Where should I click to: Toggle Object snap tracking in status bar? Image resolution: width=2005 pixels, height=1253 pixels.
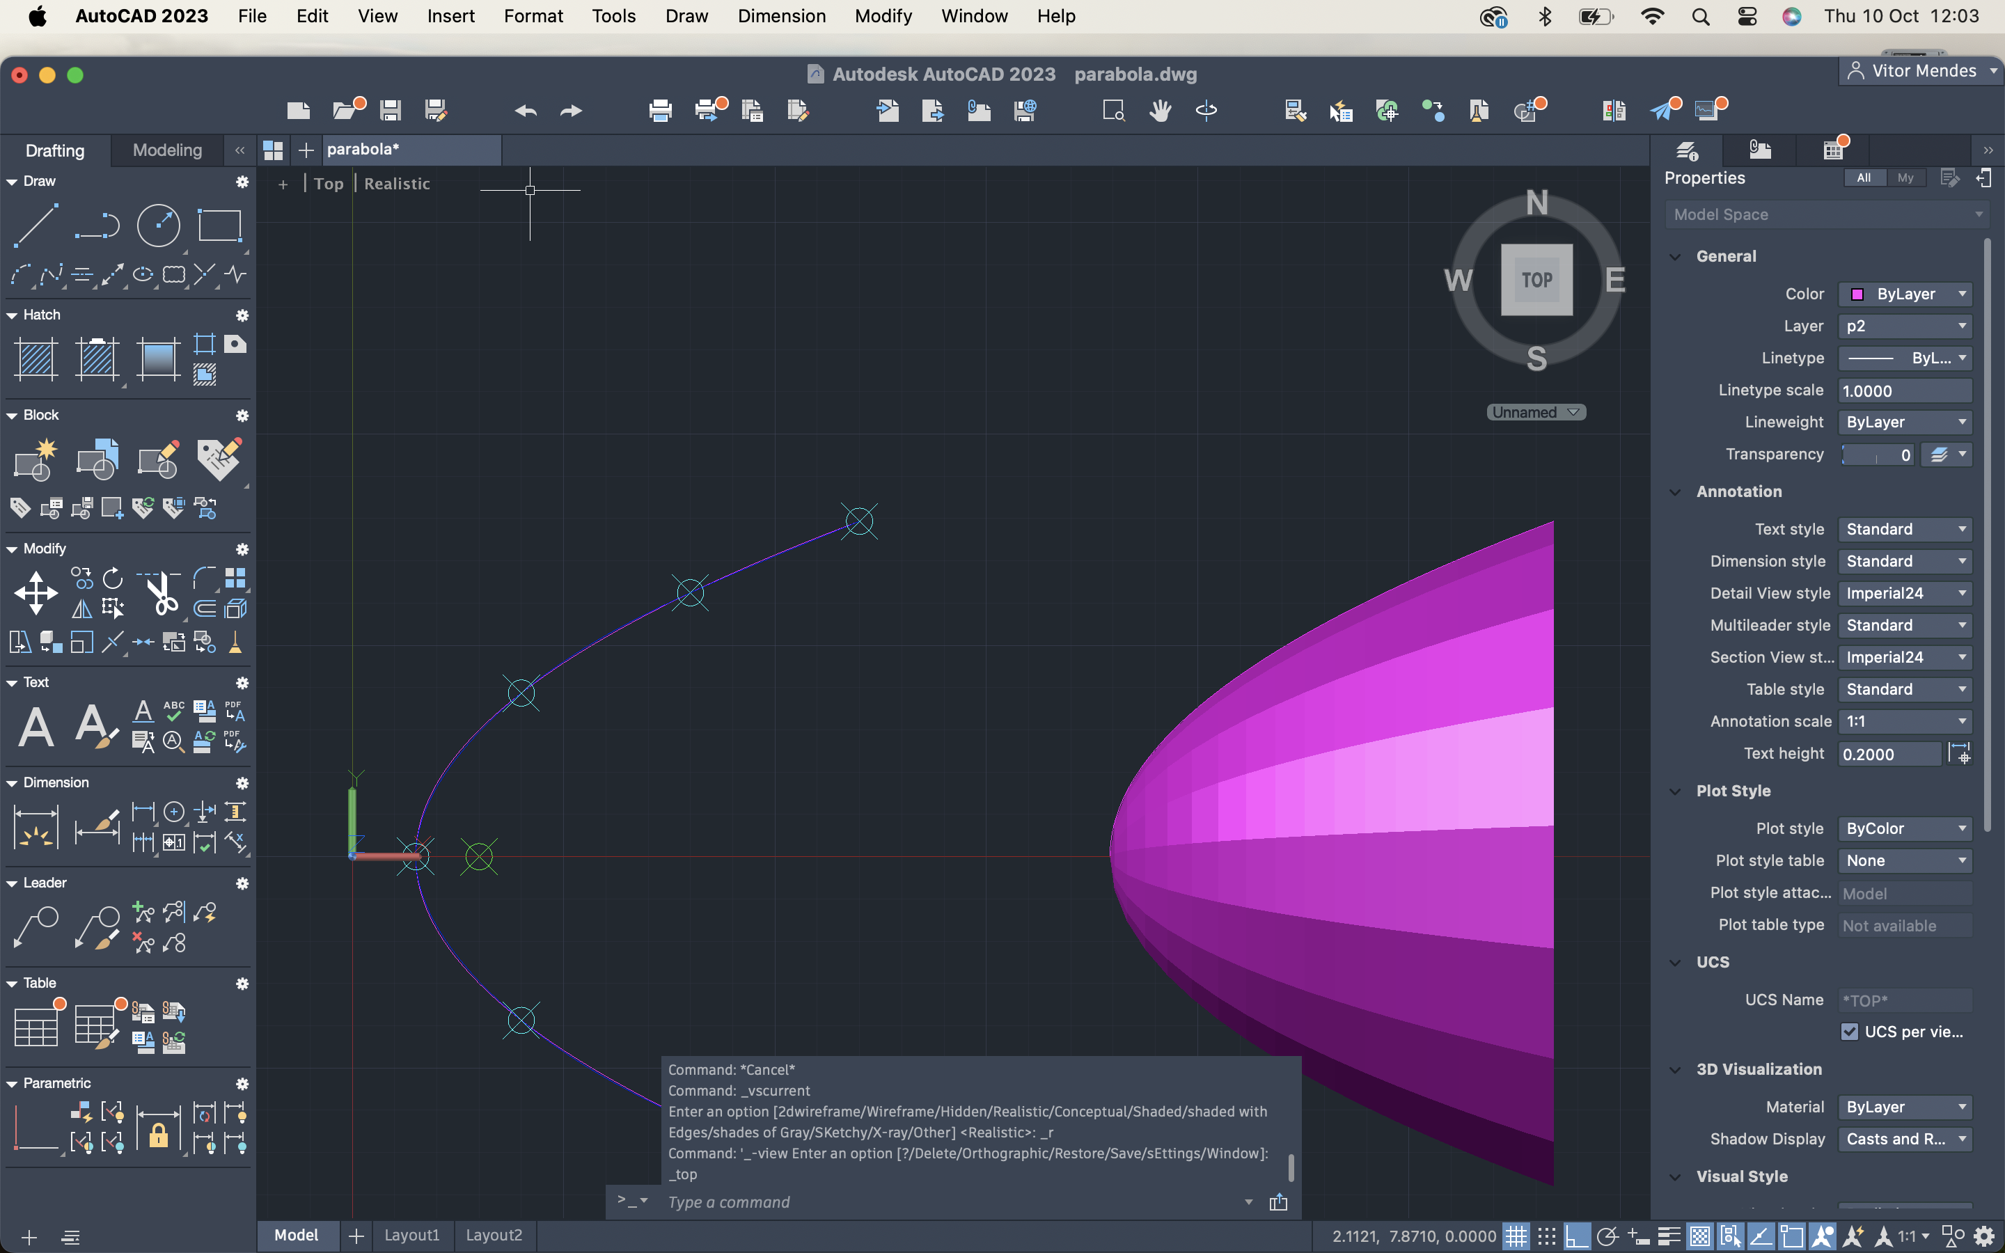click(1761, 1236)
